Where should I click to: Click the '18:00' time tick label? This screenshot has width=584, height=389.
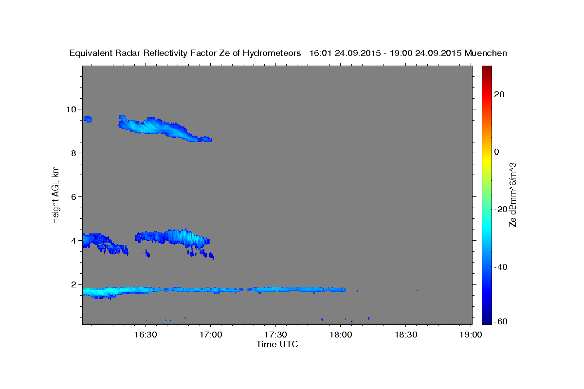tap(341, 335)
